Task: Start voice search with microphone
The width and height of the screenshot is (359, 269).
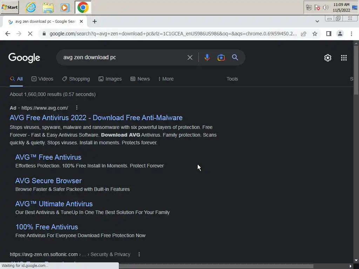Action: click(207, 57)
